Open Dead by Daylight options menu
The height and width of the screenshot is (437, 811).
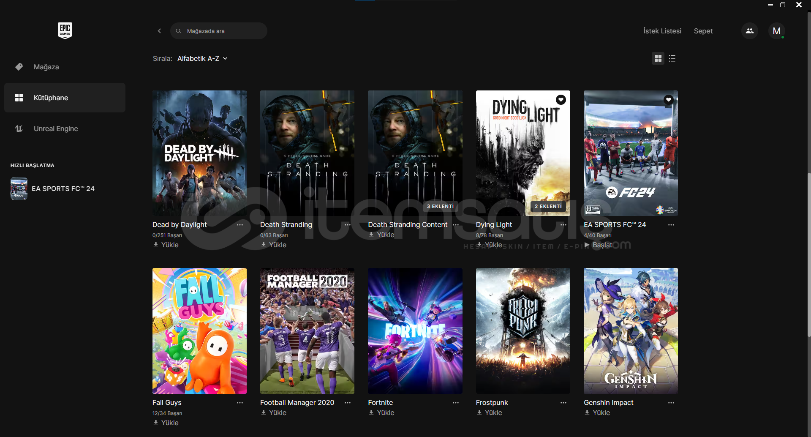pos(240,225)
